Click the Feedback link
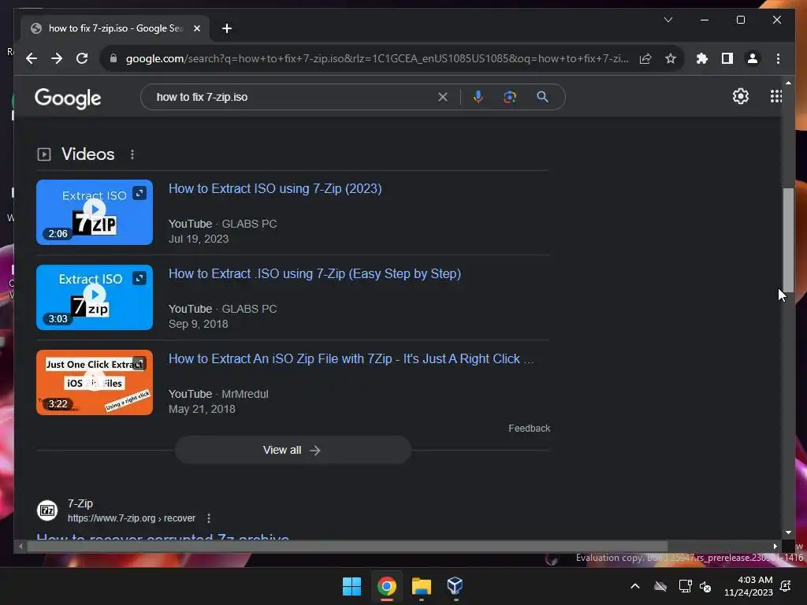Image resolution: width=807 pixels, height=605 pixels. 529,428
